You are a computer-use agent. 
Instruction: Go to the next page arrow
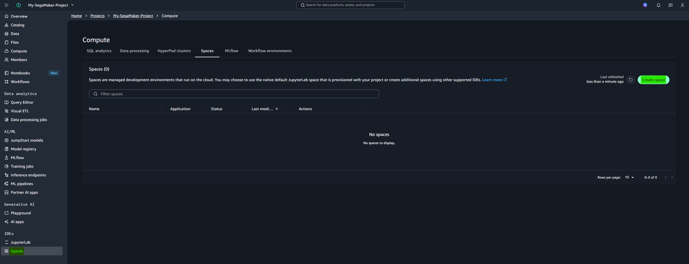point(672,177)
